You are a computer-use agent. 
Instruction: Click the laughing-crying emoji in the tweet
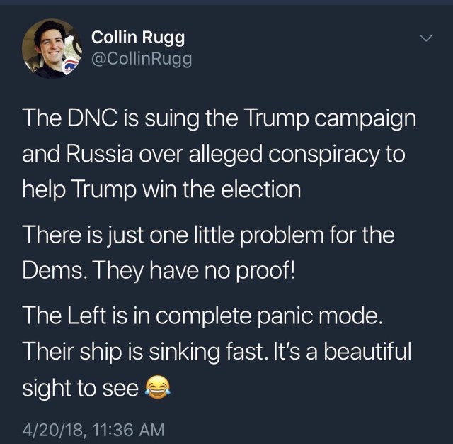157,387
